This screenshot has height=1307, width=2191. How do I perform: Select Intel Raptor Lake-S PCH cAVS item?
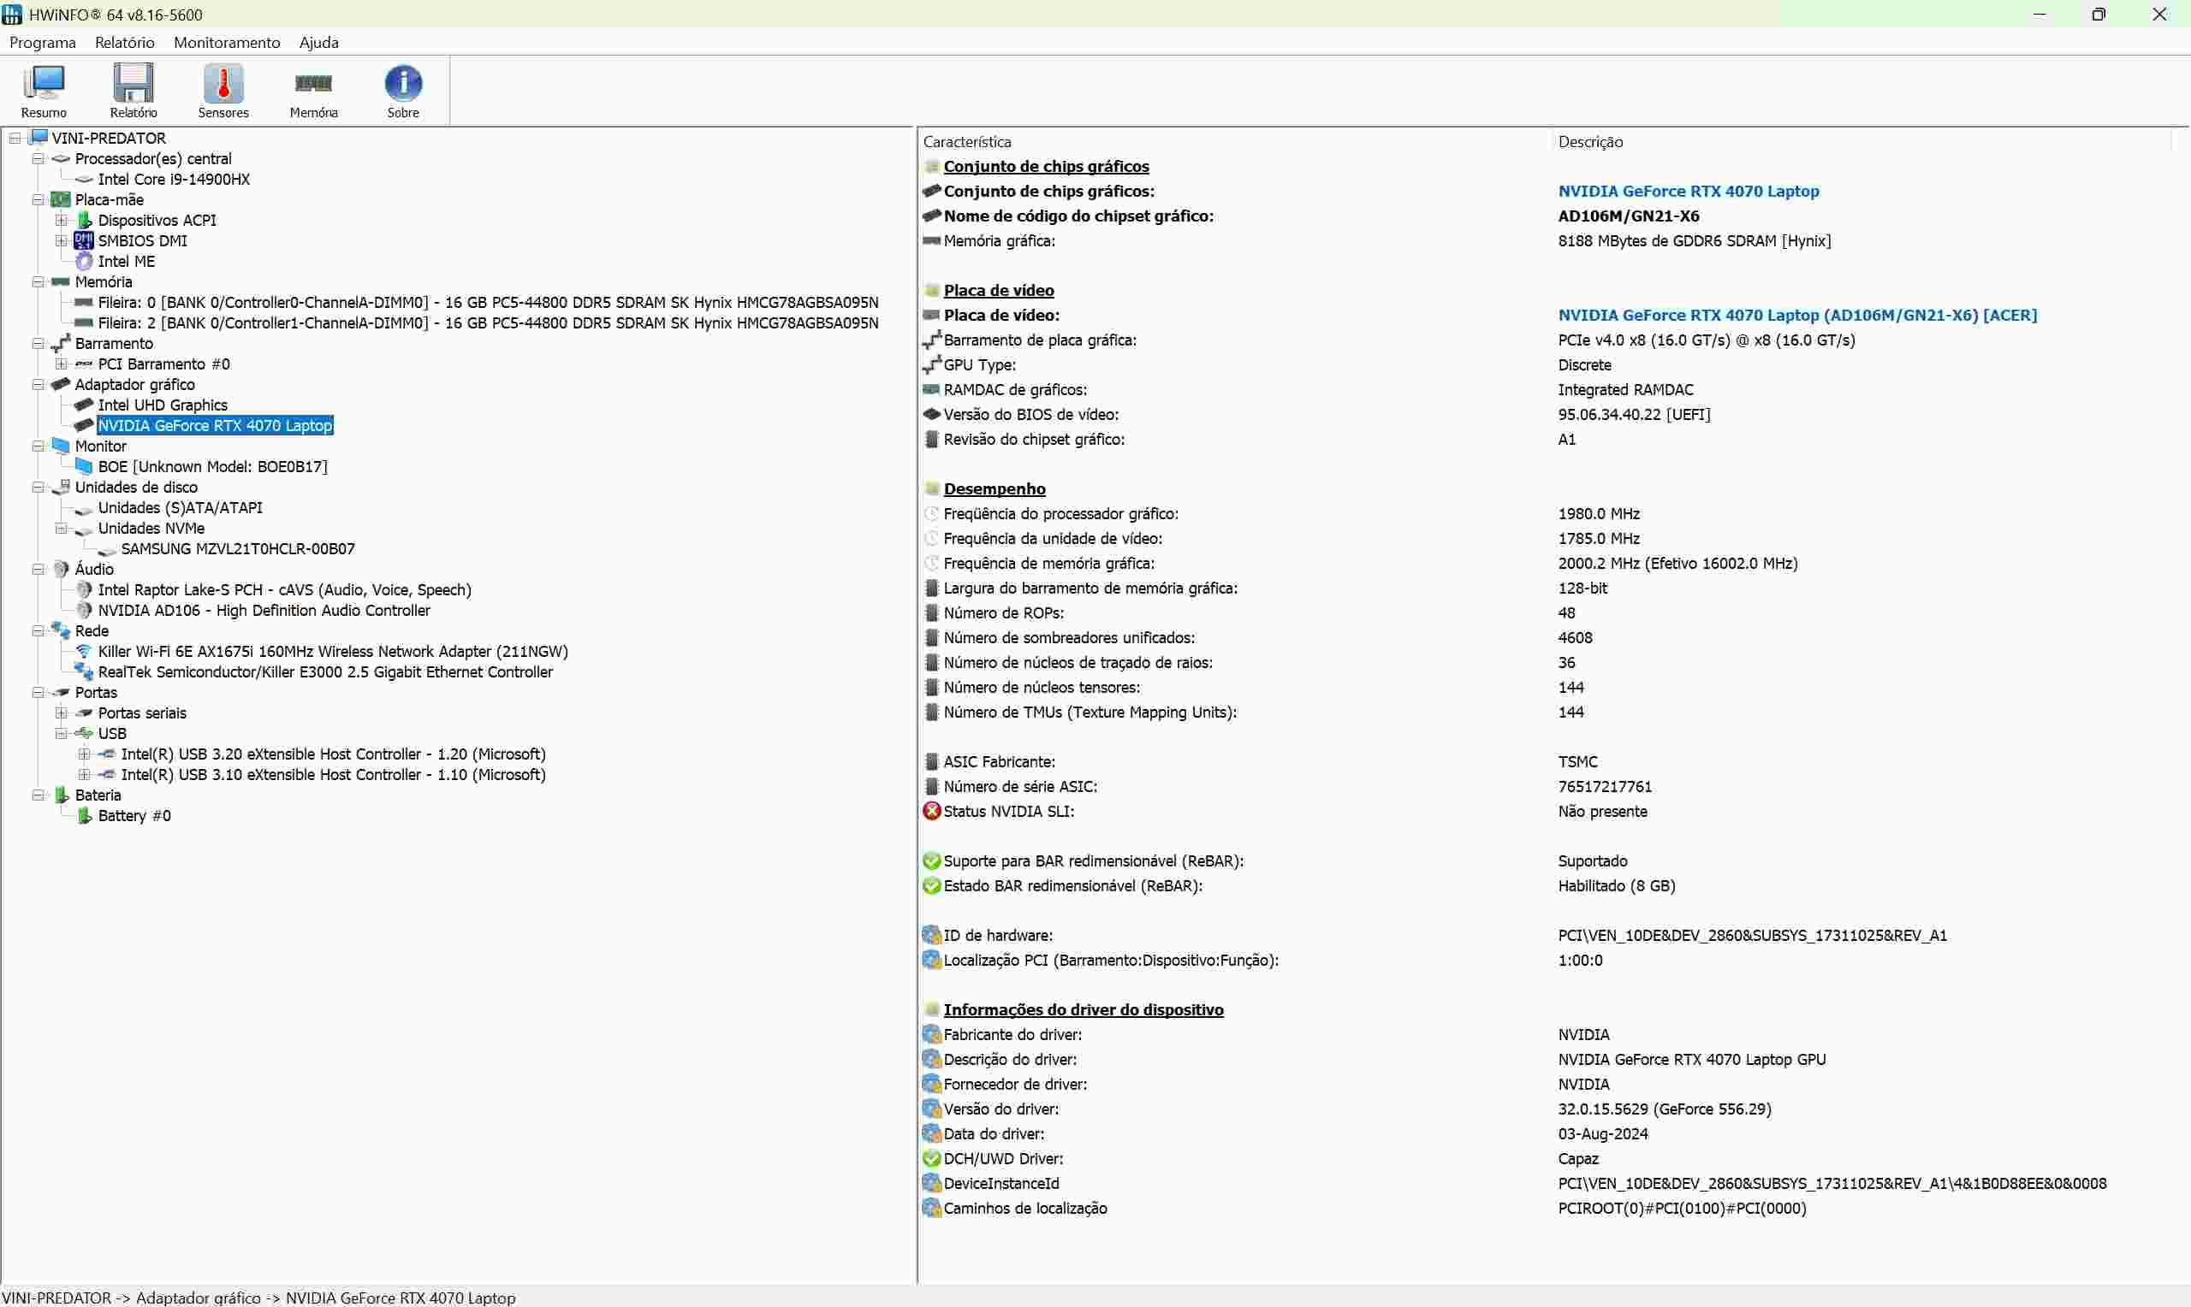pyautogui.click(x=284, y=589)
